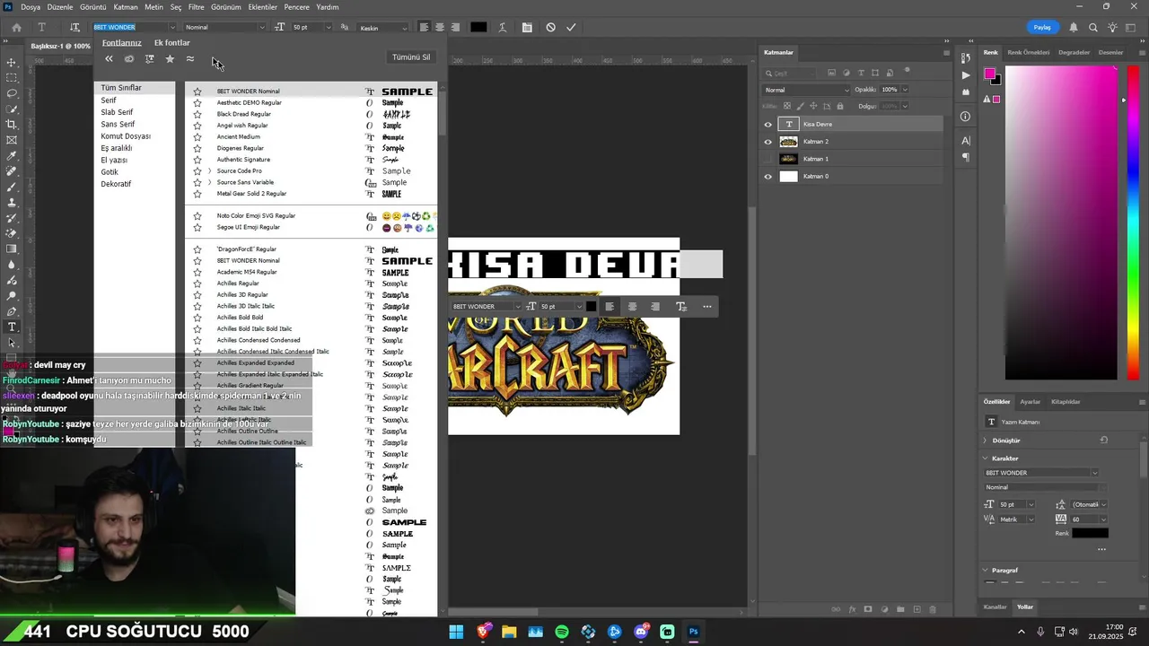Select the Move tool
This screenshot has height=646, width=1149.
(12, 62)
